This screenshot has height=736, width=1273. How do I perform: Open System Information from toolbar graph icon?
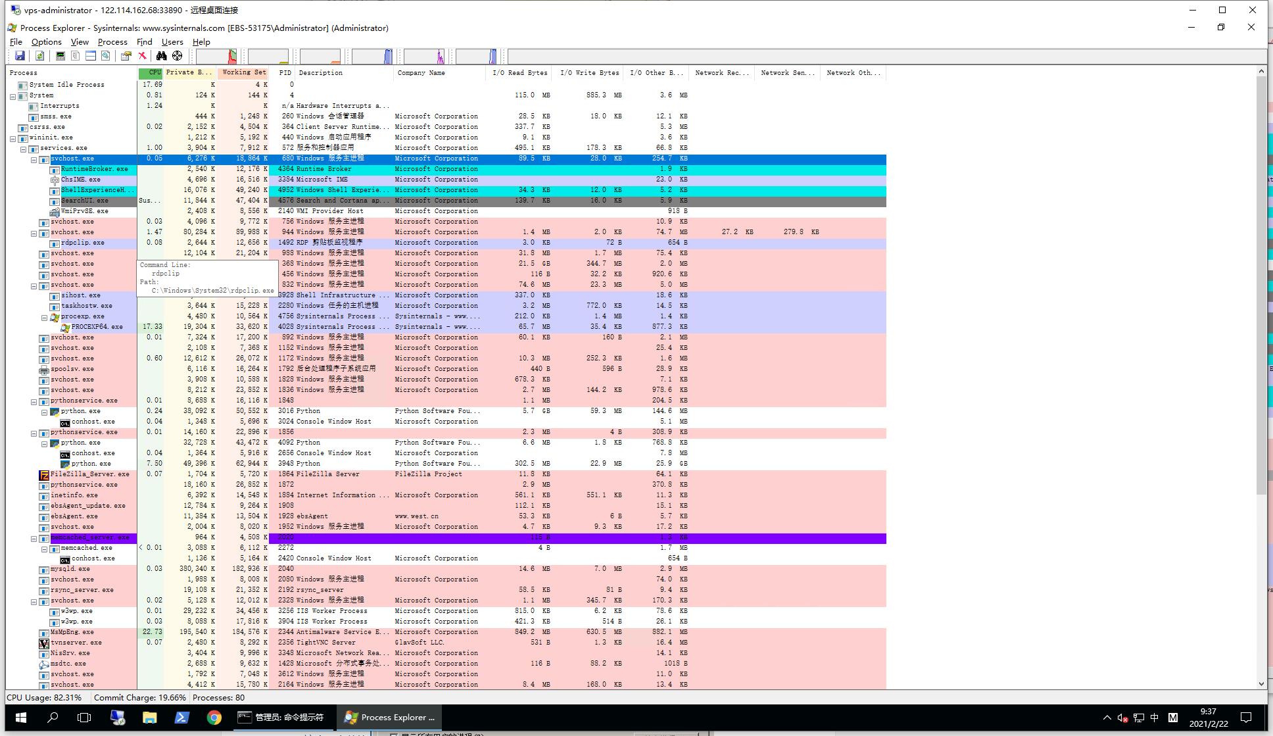(60, 56)
